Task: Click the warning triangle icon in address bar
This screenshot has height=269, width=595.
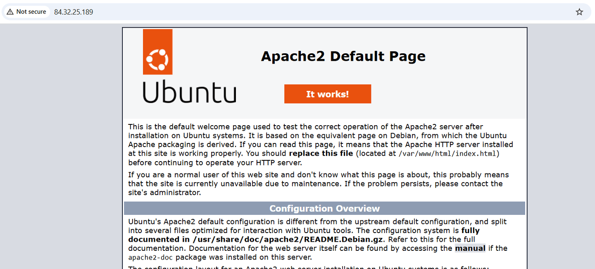Action: pos(10,12)
